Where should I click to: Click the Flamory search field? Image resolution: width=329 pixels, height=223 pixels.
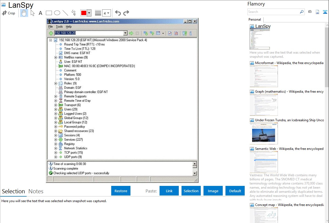pos(273,12)
